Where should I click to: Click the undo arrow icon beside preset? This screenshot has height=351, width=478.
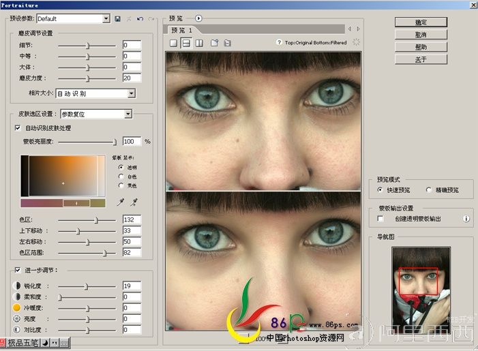point(140,19)
